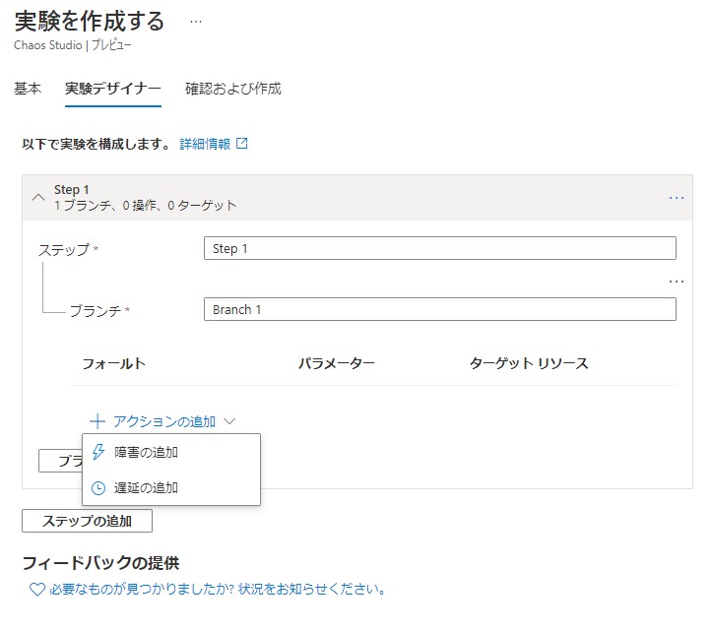Viewport: 711px width, 632px height.
Task: Click the Step 1 name input field
Action: click(440, 248)
